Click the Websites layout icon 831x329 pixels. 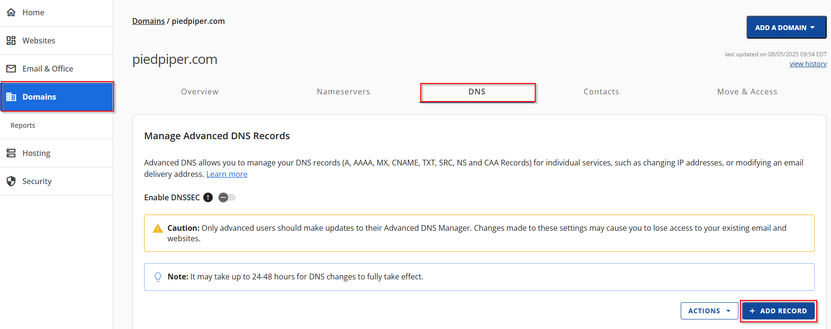11,41
